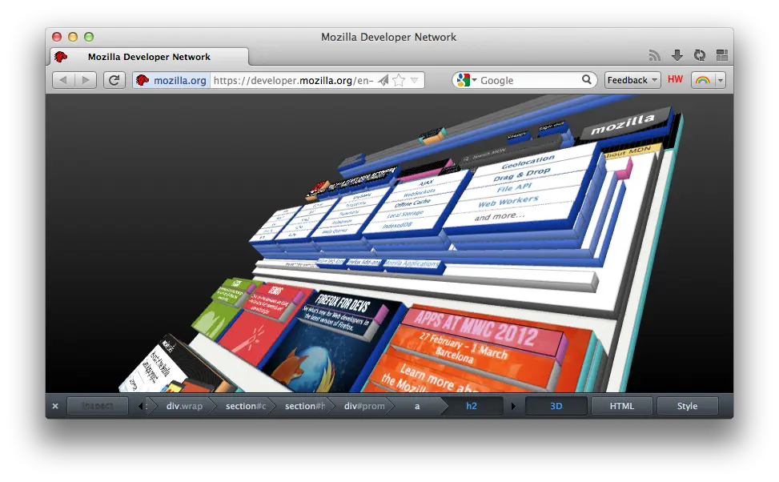Click the magnifier search icon
Image resolution: width=779 pixels, height=482 pixels.
coord(587,79)
